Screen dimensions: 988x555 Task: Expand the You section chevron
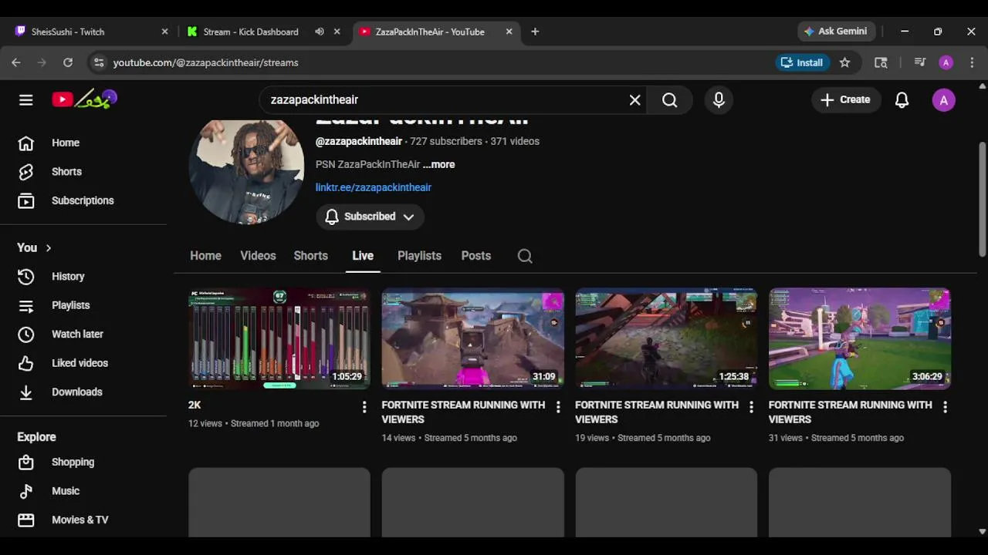(x=49, y=247)
